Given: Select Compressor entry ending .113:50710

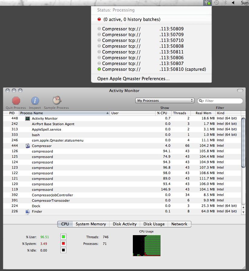Looking at the screenshot, I should 151,40.
